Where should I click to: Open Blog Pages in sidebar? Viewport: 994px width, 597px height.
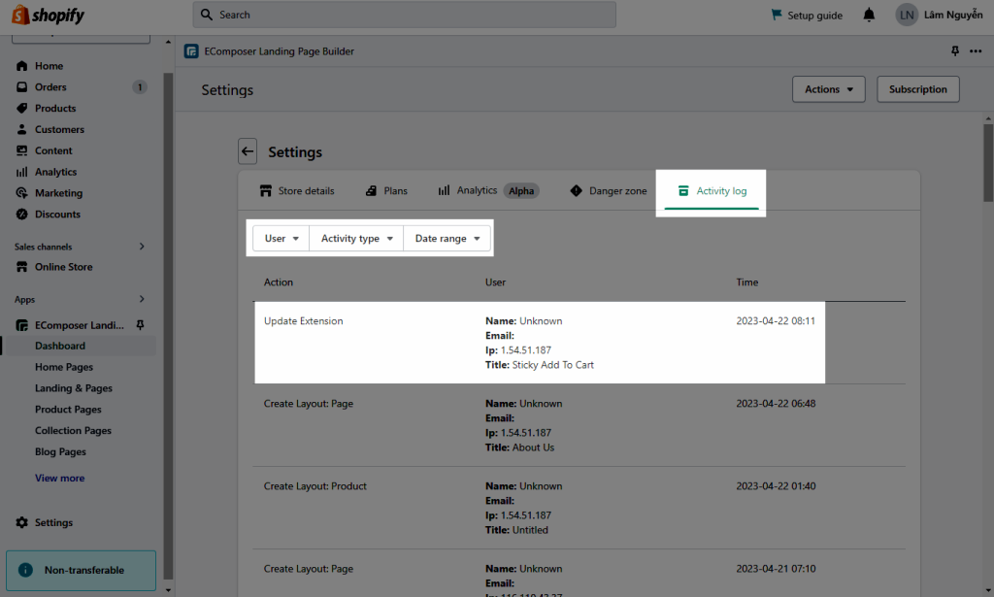[x=60, y=451]
